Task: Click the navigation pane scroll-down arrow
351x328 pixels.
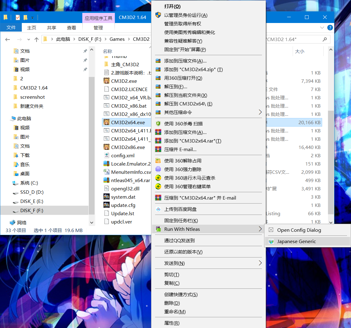Action: 92,223
